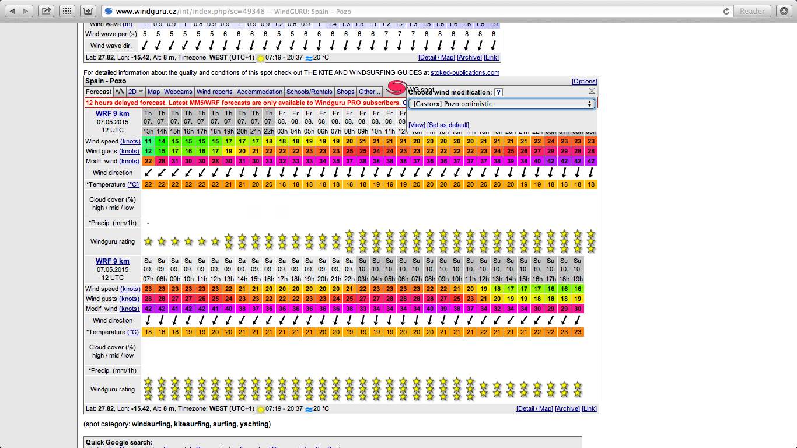Click the pink WG spot swirl logo

396,88
